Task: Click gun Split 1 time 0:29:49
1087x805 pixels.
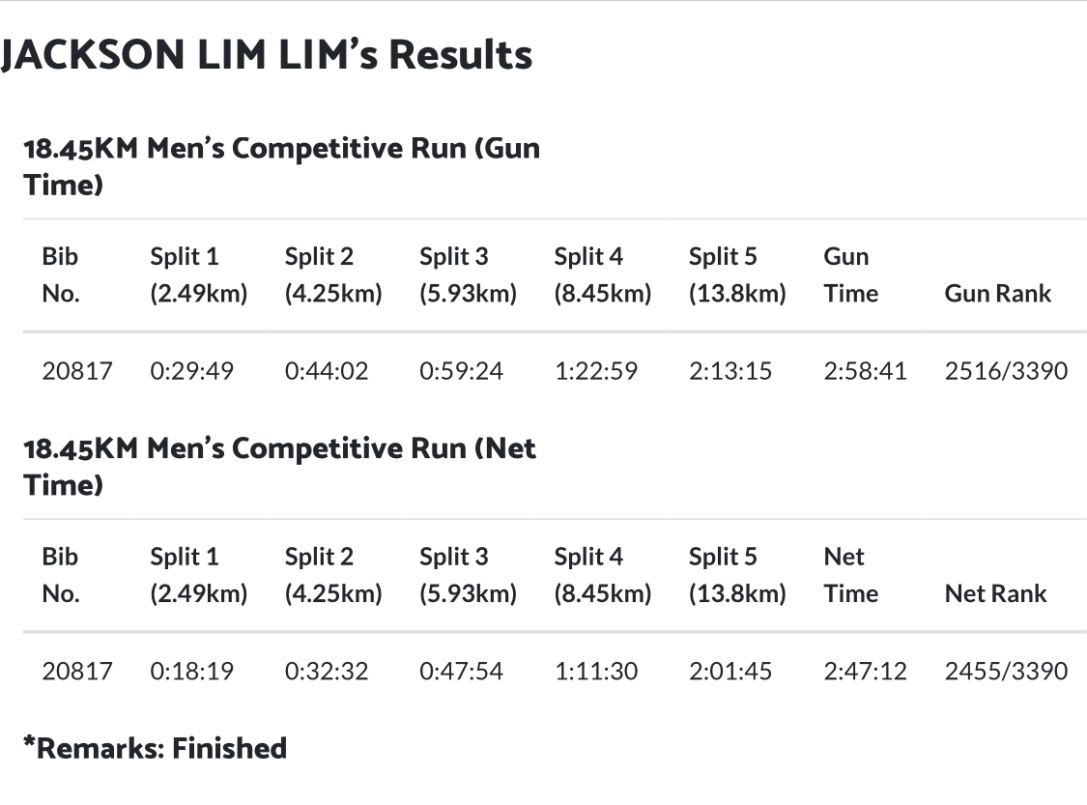Action: coord(191,371)
